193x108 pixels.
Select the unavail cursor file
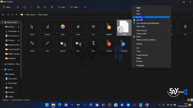(x=109, y=44)
